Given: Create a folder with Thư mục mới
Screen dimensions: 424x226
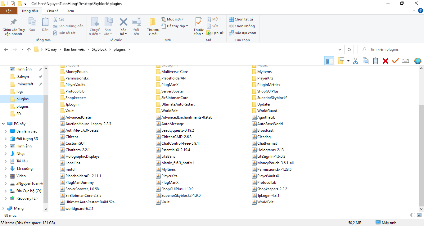Looking at the screenshot, I should [x=153, y=26].
